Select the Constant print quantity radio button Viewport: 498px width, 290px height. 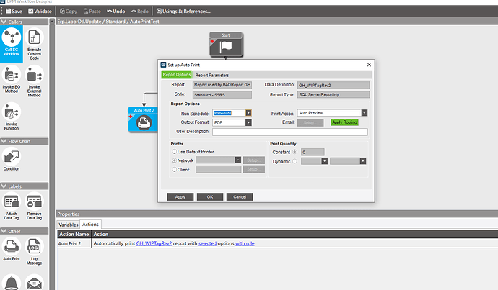tap(294, 152)
